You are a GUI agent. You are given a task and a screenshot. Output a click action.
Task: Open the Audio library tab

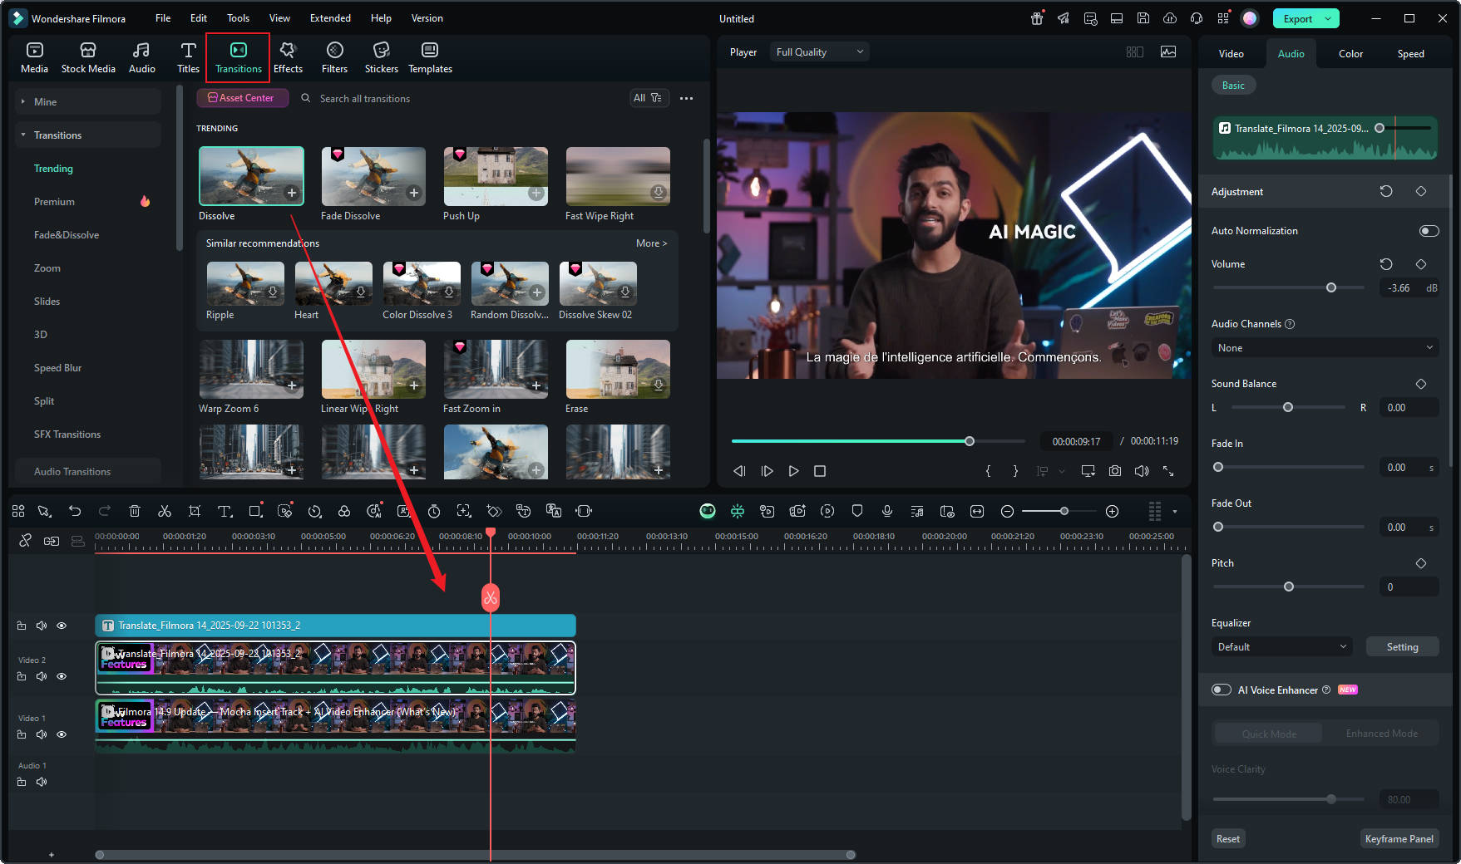point(141,57)
